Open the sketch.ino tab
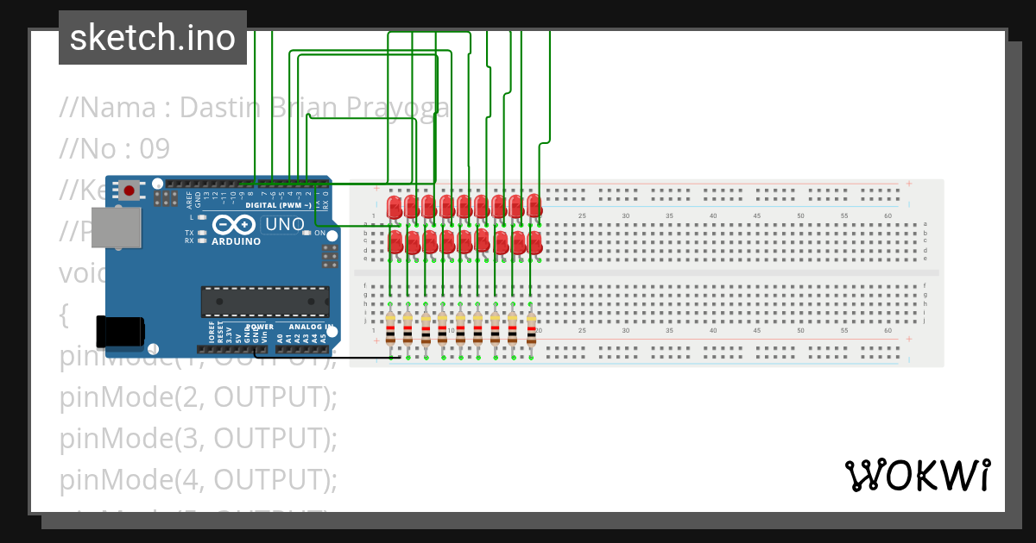Image resolution: width=1036 pixels, height=543 pixels. [x=152, y=37]
